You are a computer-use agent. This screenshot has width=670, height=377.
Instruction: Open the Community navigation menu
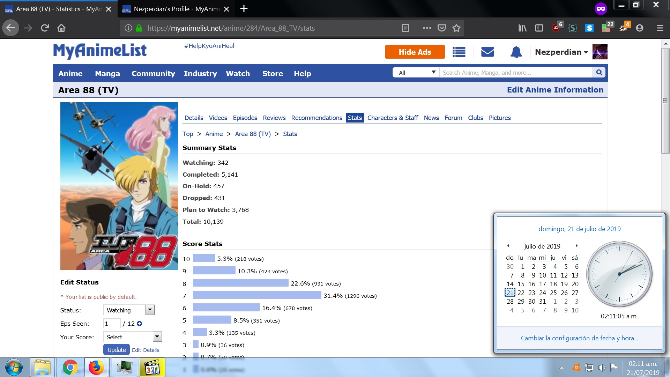tap(153, 73)
